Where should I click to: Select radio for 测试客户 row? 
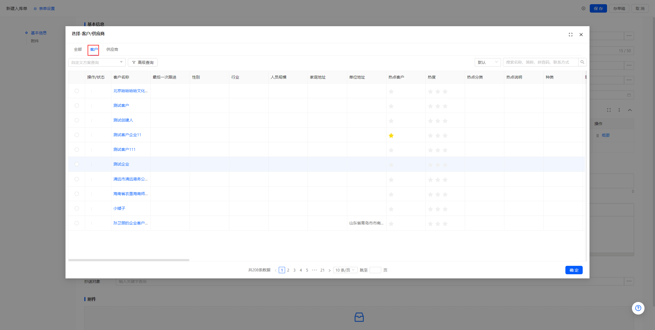click(x=77, y=106)
